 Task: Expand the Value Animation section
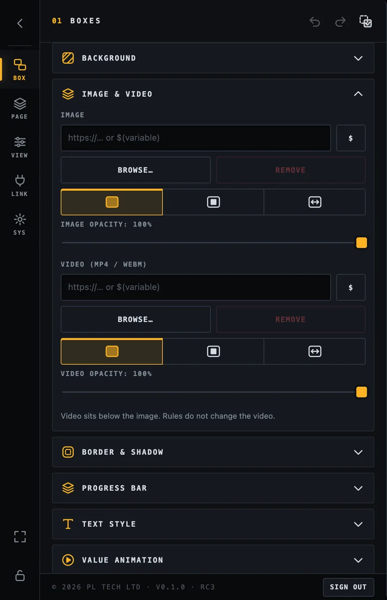tap(358, 560)
